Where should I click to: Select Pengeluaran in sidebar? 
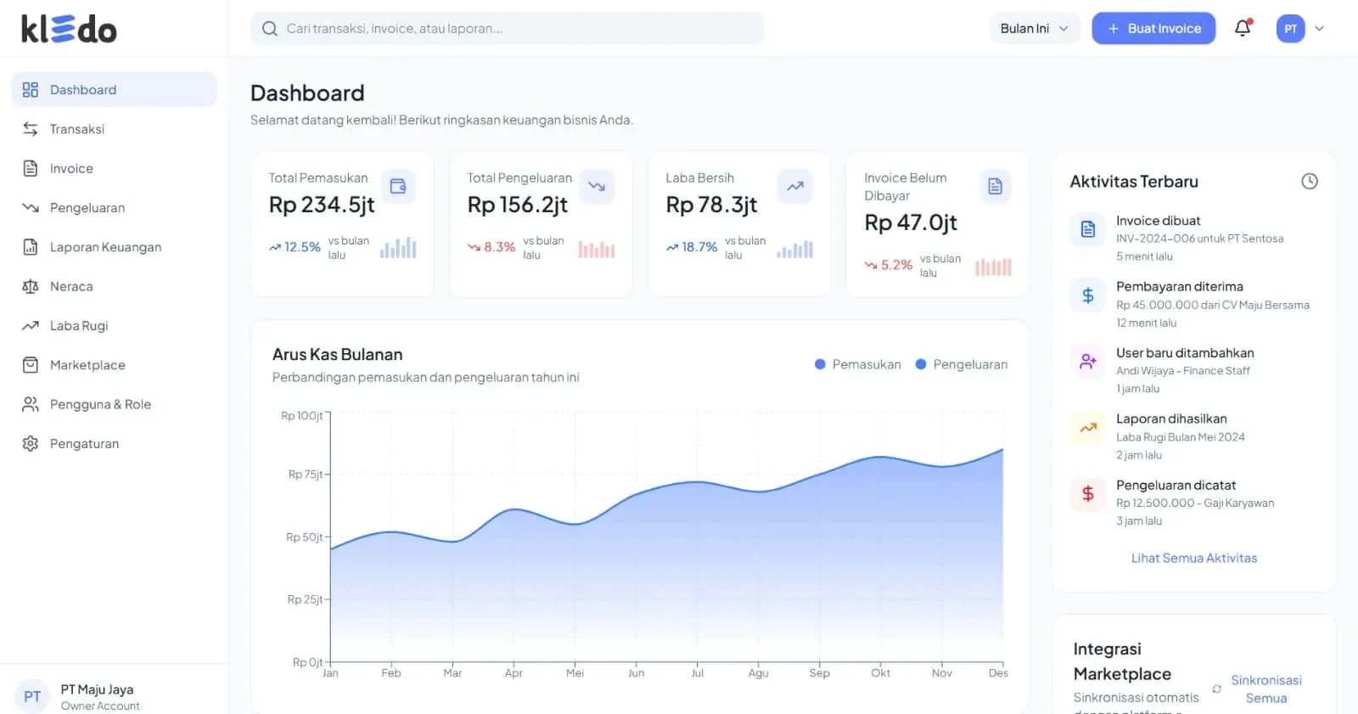pyautogui.click(x=114, y=207)
